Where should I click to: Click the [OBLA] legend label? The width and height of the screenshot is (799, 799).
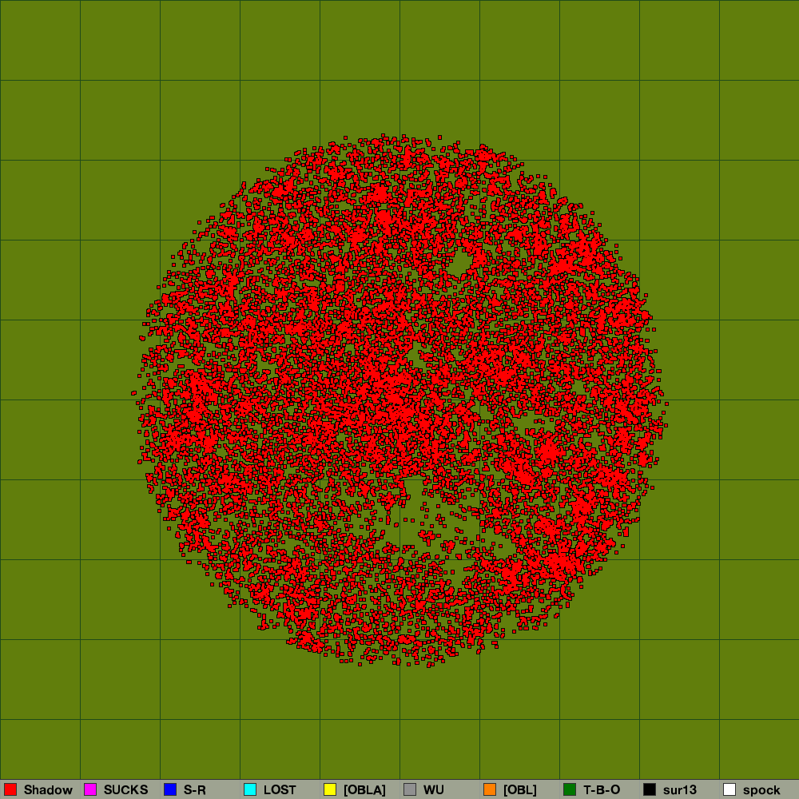tap(364, 790)
